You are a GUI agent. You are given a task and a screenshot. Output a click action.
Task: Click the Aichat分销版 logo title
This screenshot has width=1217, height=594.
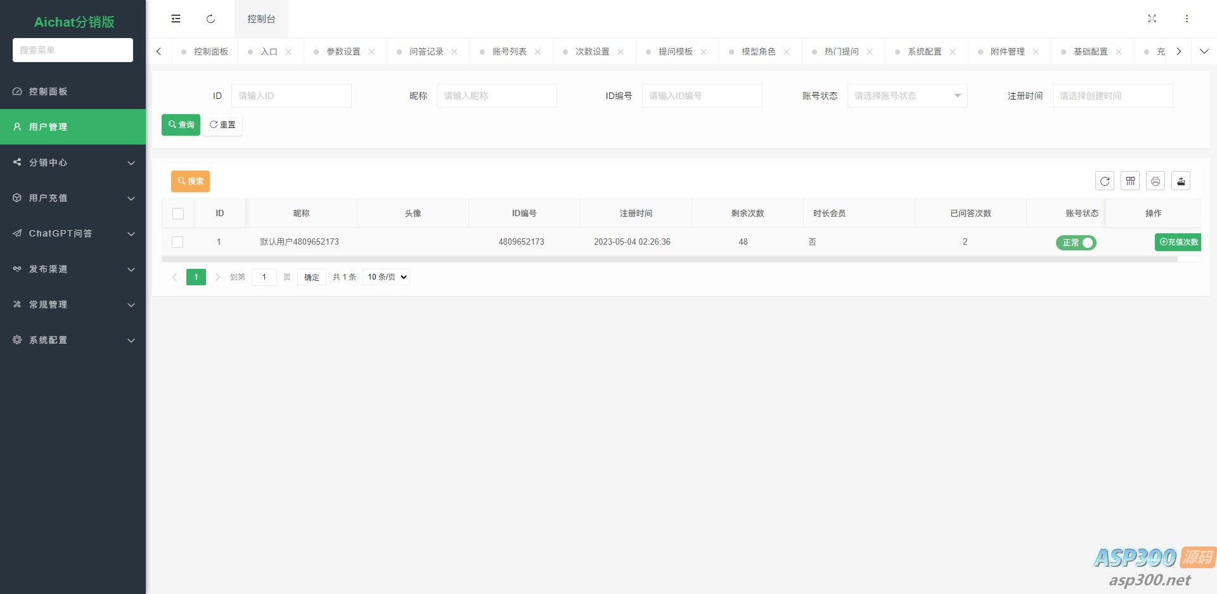tap(74, 22)
